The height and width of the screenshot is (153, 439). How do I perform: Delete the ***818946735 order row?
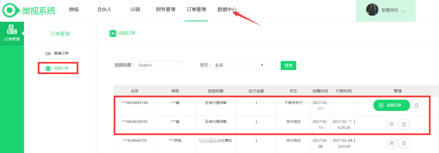(404, 143)
